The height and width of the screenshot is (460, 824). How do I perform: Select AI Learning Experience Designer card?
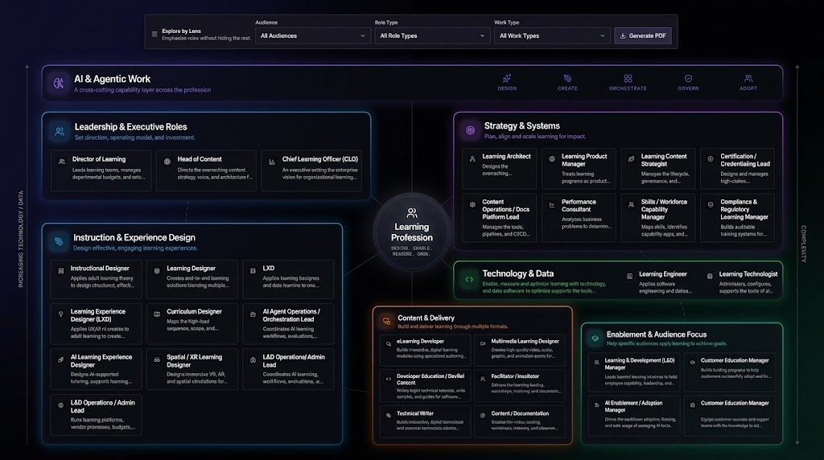pos(97,369)
